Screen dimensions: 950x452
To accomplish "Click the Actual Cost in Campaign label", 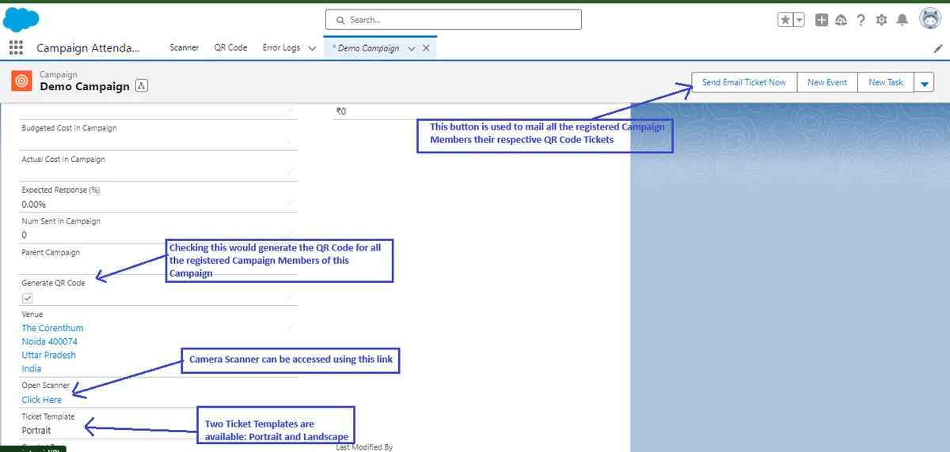I will pos(63,159).
